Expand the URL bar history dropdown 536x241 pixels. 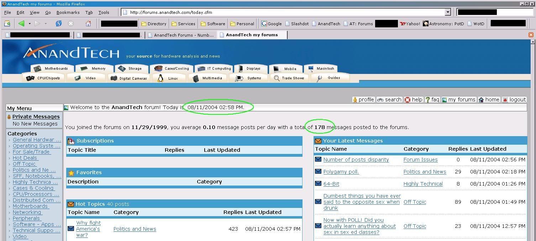click(448, 12)
